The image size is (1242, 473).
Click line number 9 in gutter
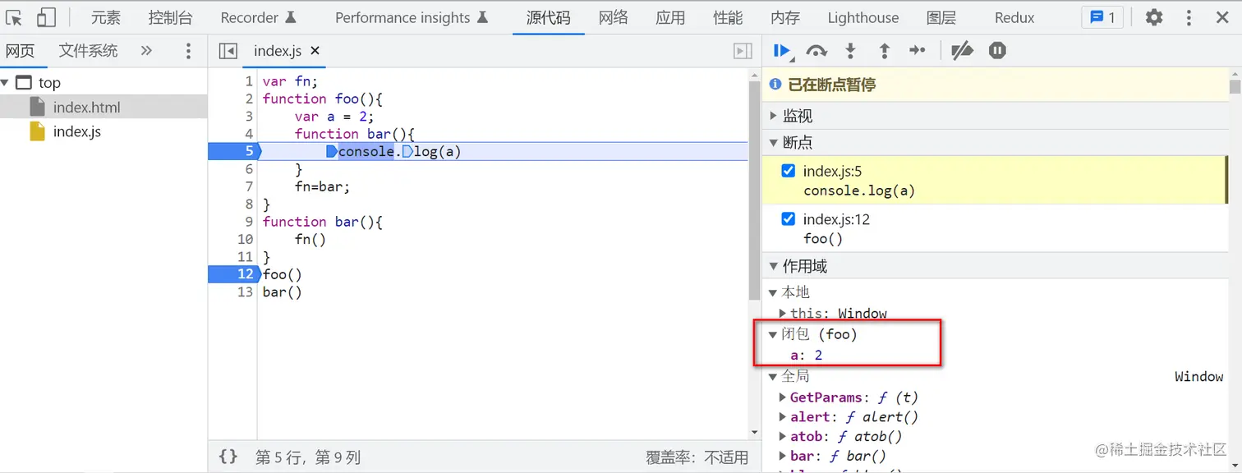pos(249,222)
